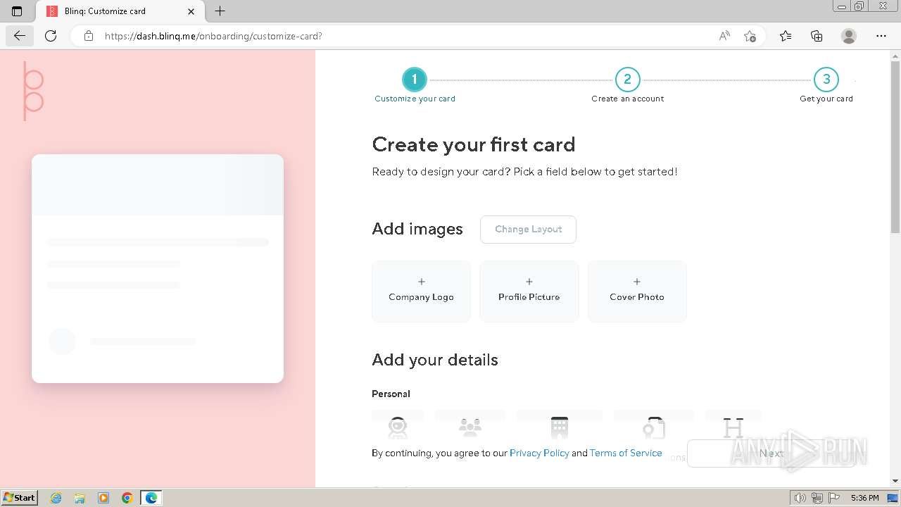The image size is (901, 507).
Task: Open the Collections icon
Action: (817, 36)
